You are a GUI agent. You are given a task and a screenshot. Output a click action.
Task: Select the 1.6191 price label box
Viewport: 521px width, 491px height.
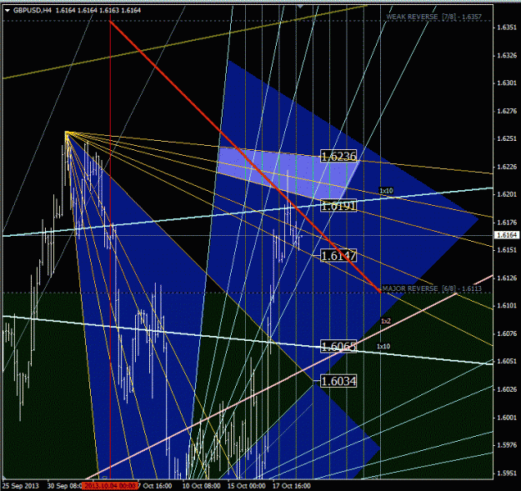[x=338, y=206]
